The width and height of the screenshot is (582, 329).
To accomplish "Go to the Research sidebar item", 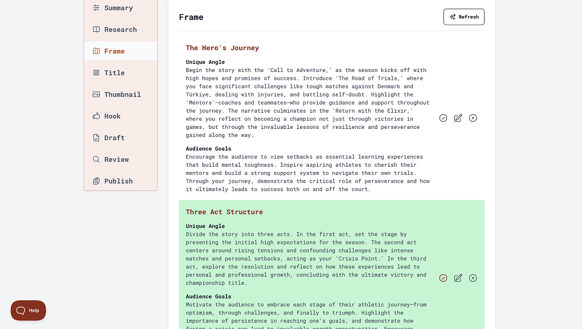I will point(120,29).
